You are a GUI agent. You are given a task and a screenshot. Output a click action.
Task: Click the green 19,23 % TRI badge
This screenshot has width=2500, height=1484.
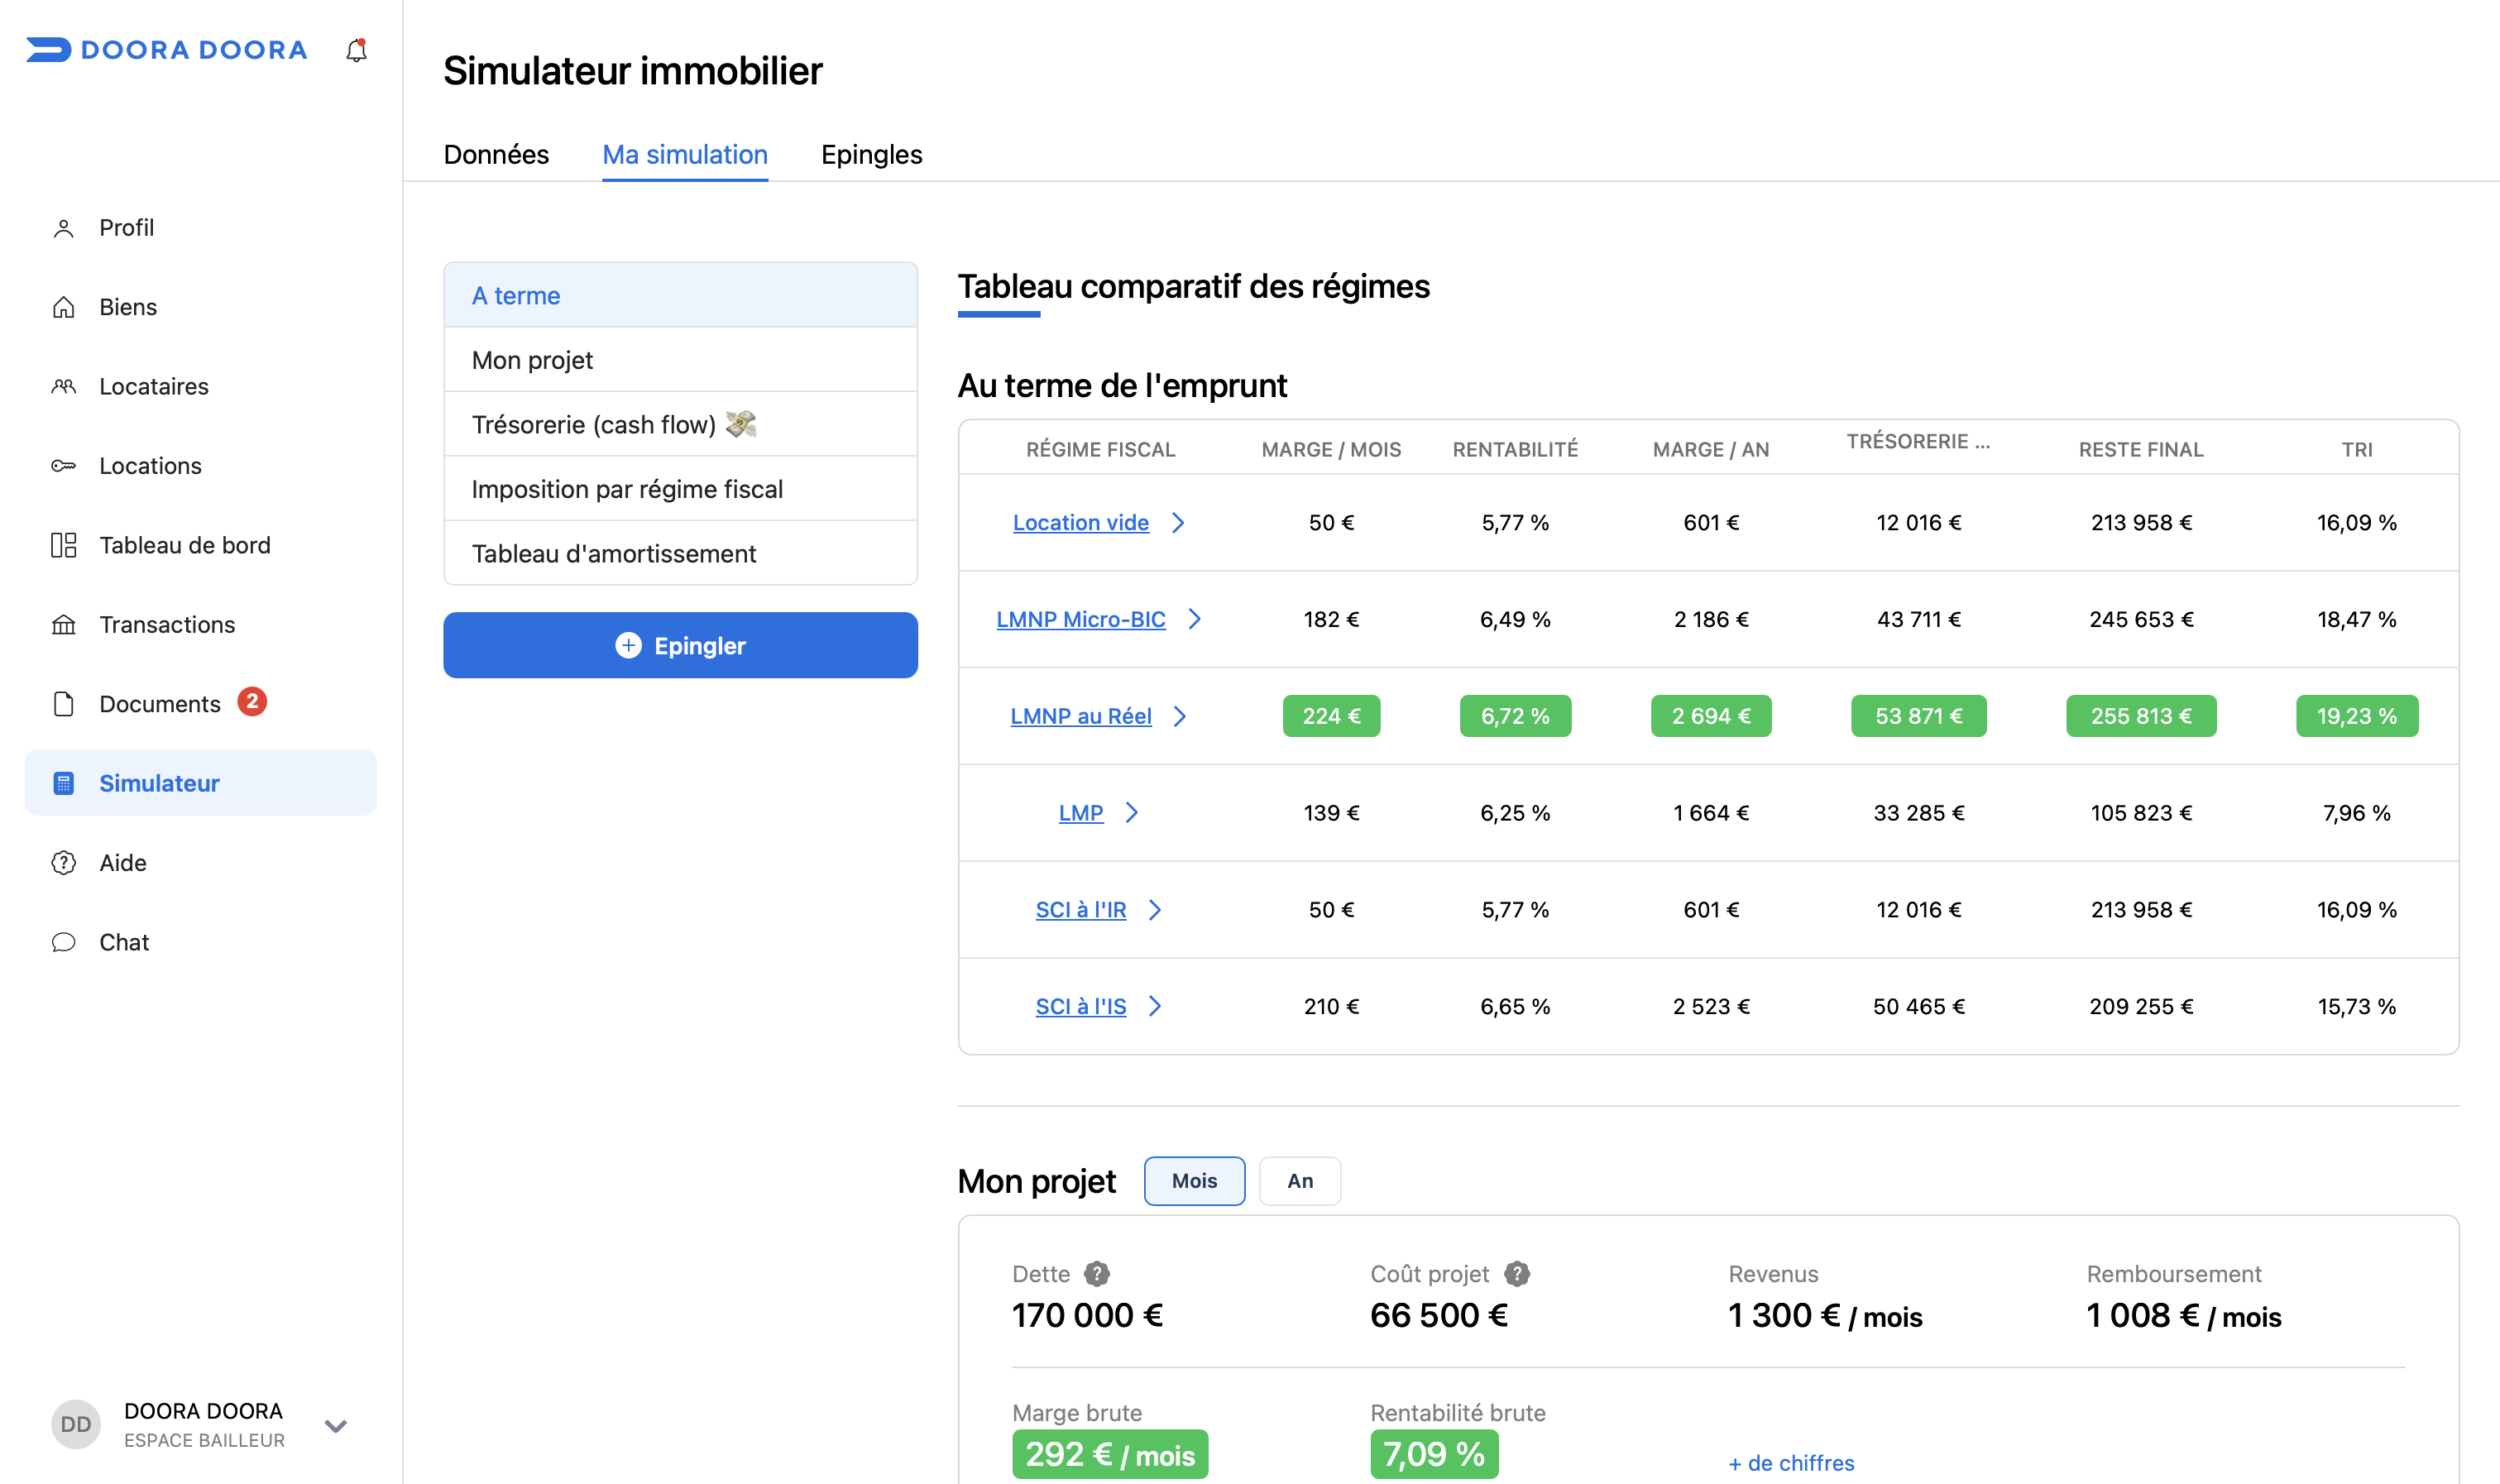click(2356, 716)
